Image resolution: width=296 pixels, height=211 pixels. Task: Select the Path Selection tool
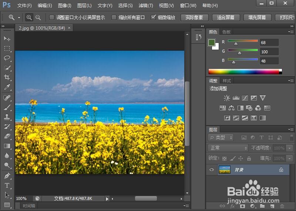[x=7, y=195]
